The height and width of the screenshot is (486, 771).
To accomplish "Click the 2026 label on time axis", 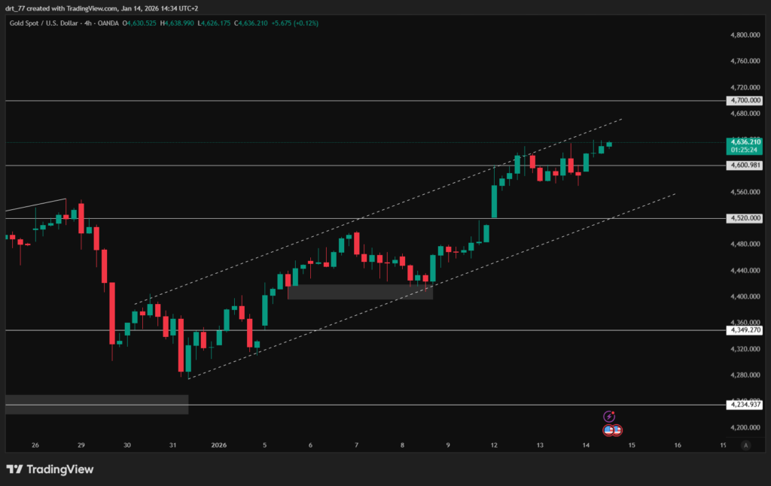I will (x=218, y=445).
